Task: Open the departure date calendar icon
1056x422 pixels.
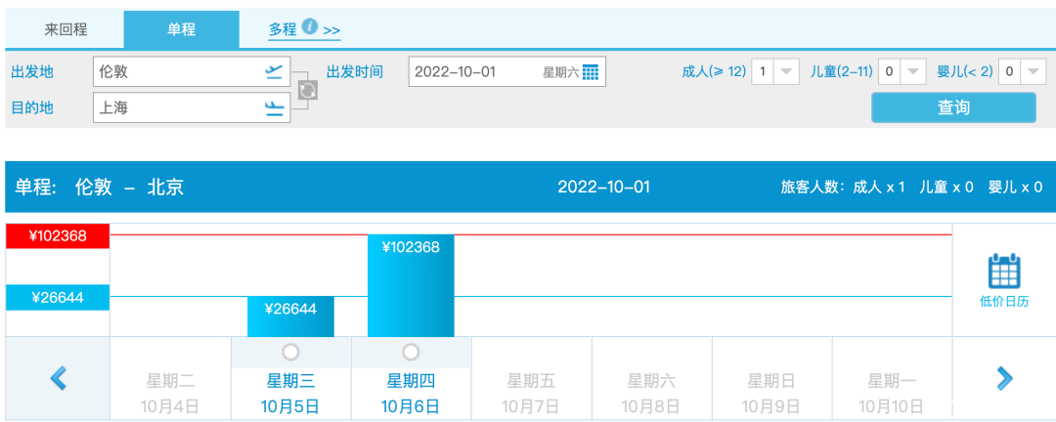Action: [591, 71]
